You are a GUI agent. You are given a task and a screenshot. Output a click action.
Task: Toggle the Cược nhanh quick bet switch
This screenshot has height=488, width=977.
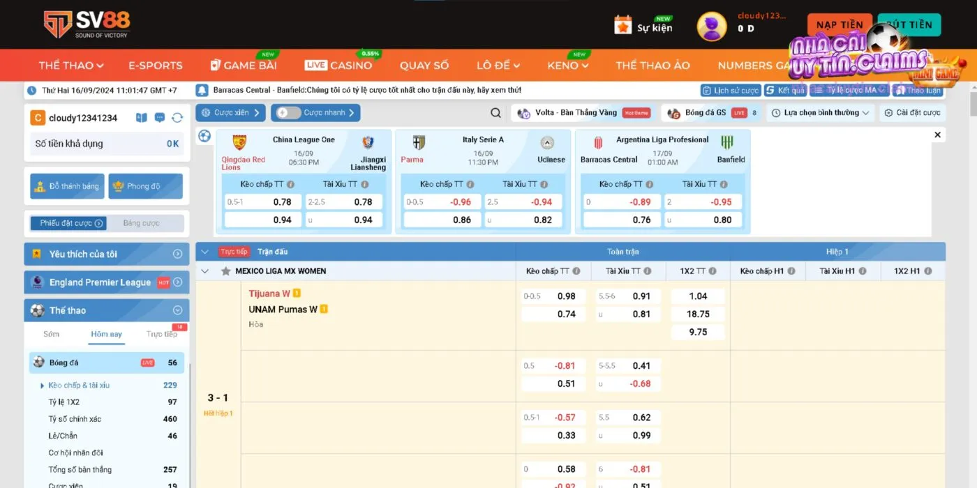click(x=288, y=113)
